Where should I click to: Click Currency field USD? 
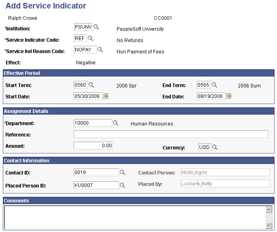[205, 147]
